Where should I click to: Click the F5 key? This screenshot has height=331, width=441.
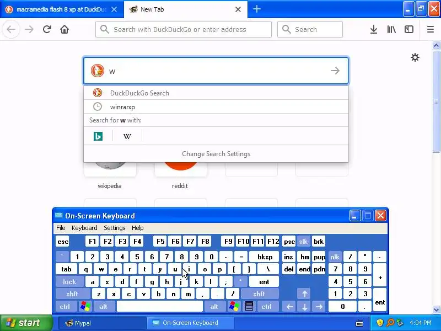[160, 242]
